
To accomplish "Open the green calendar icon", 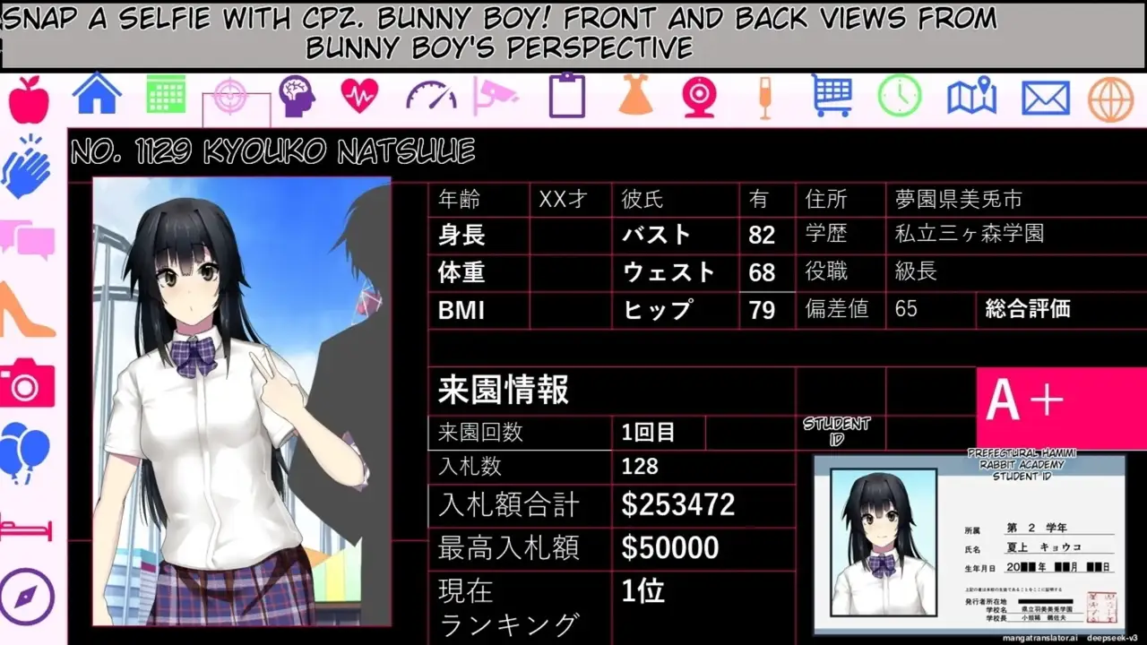I will [x=166, y=93].
